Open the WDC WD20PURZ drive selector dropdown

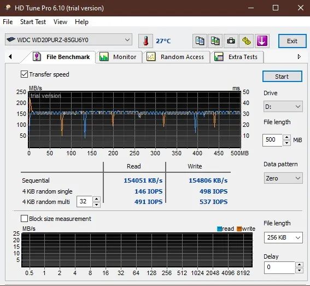coord(68,40)
